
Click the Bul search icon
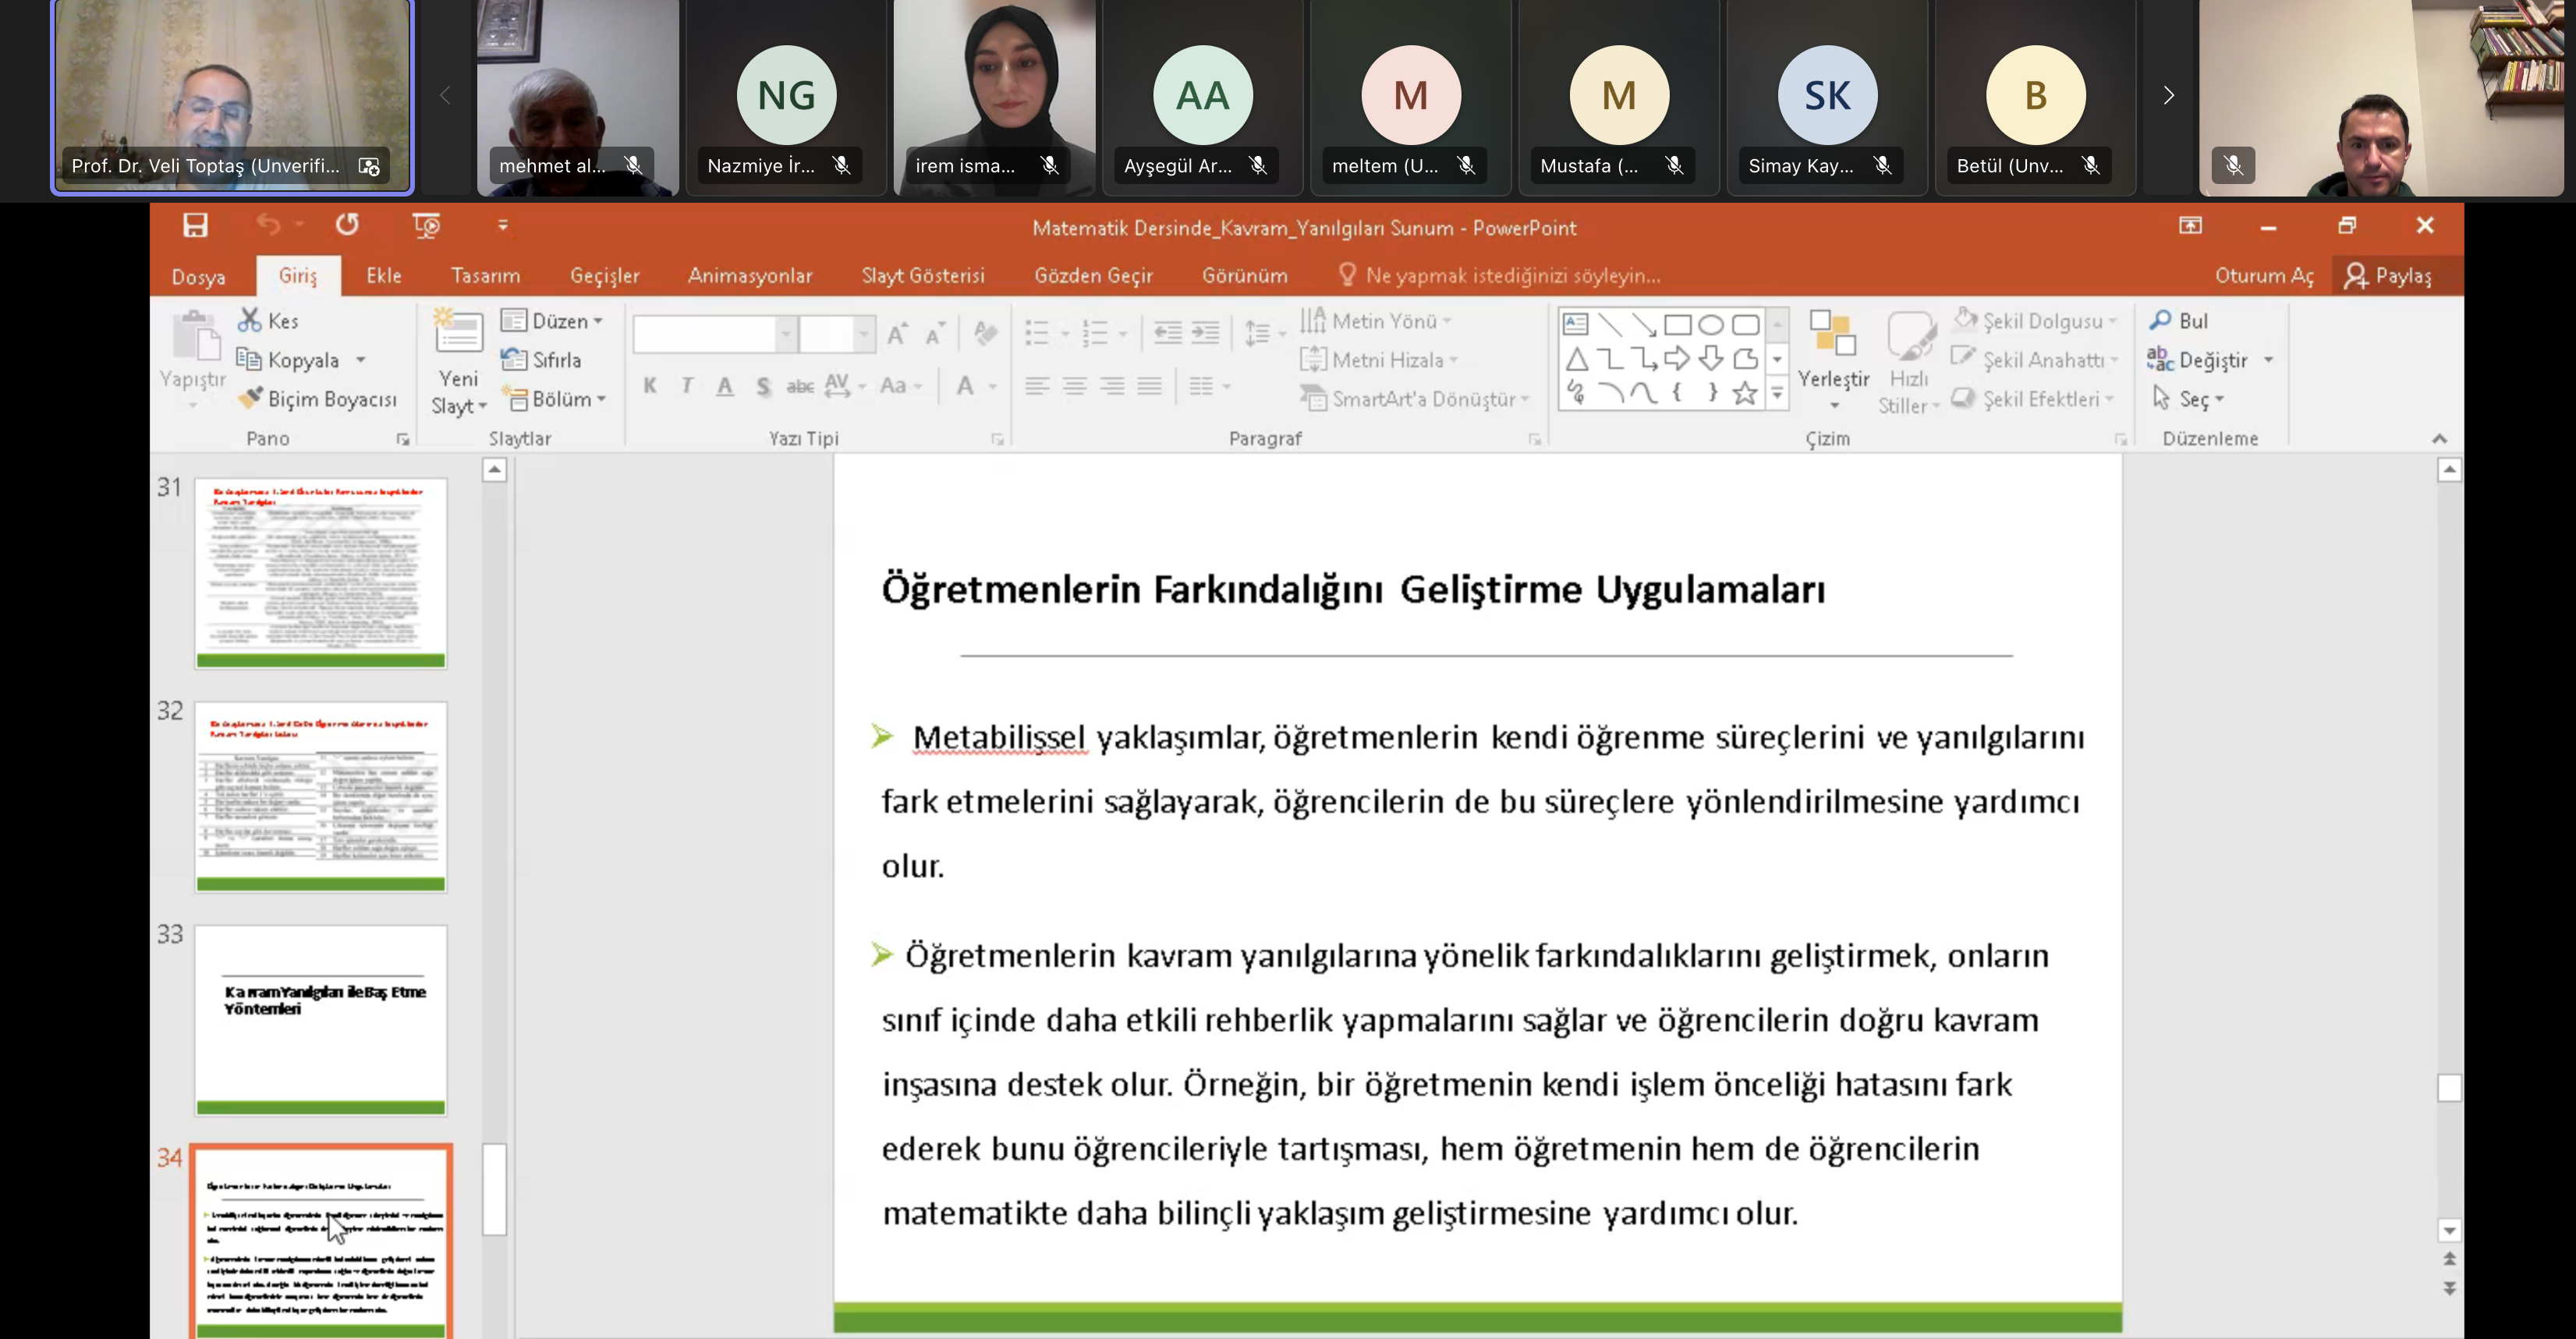coord(2160,320)
